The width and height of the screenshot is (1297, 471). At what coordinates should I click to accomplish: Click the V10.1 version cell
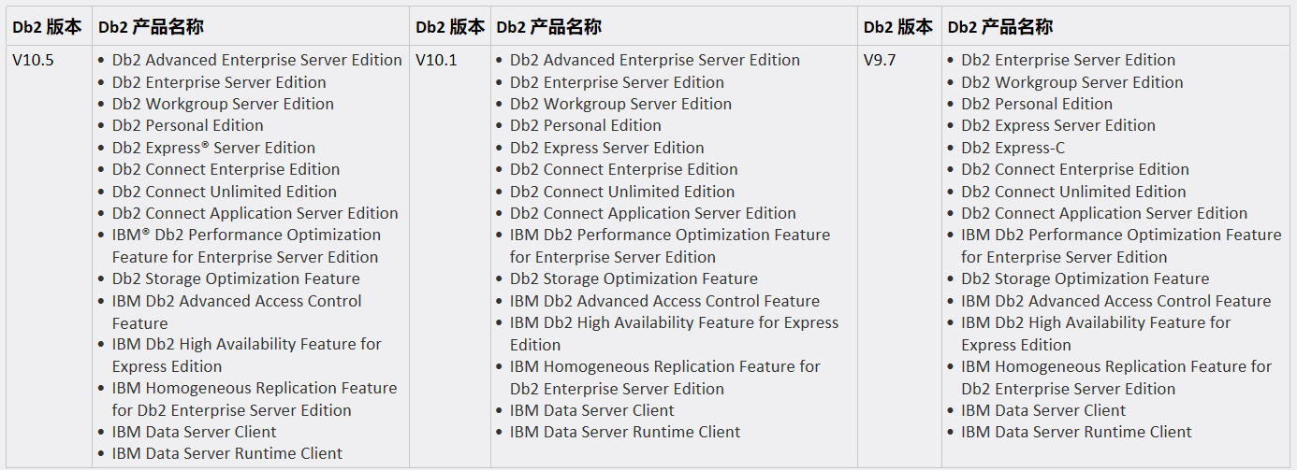pos(436,60)
